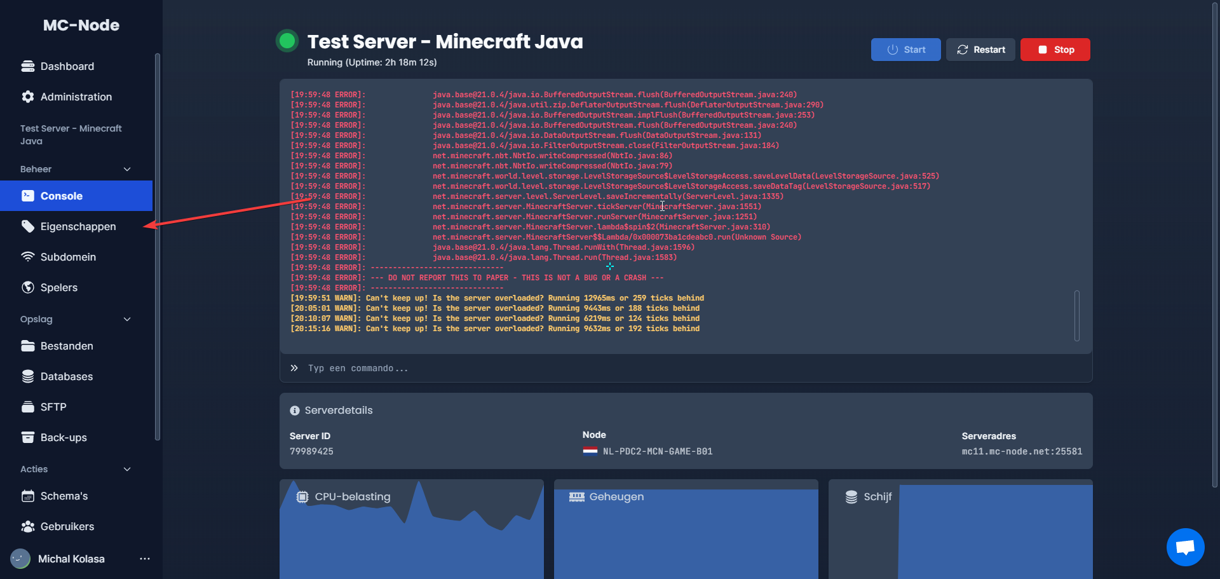Click the 'DO NOT REPORT THIS TO PAPER' log line
Viewport: 1220px width, 579px height.
pyautogui.click(x=477, y=278)
